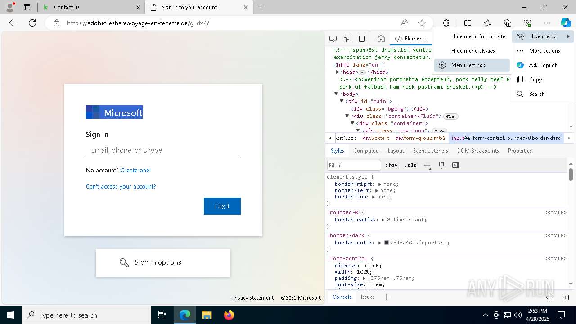Open the Event Listeners tab
Screen dimensions: 576x324
click(x=431, y=151)
